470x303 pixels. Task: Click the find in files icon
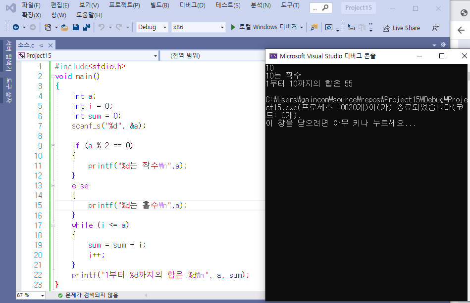tap(314, 28)
